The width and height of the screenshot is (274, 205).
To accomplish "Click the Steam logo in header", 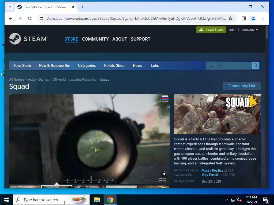I will pos(28,39).
